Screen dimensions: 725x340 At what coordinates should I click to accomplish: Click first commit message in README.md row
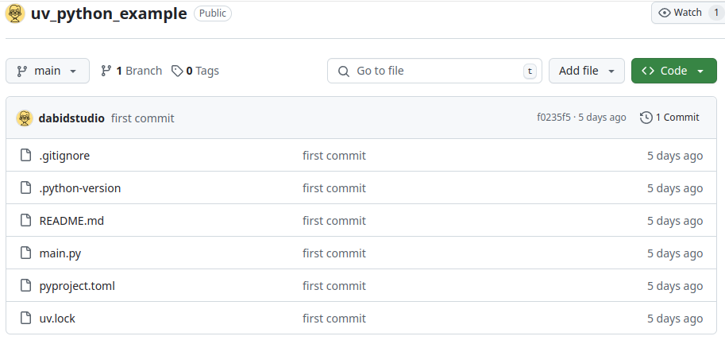coord(334,221)
